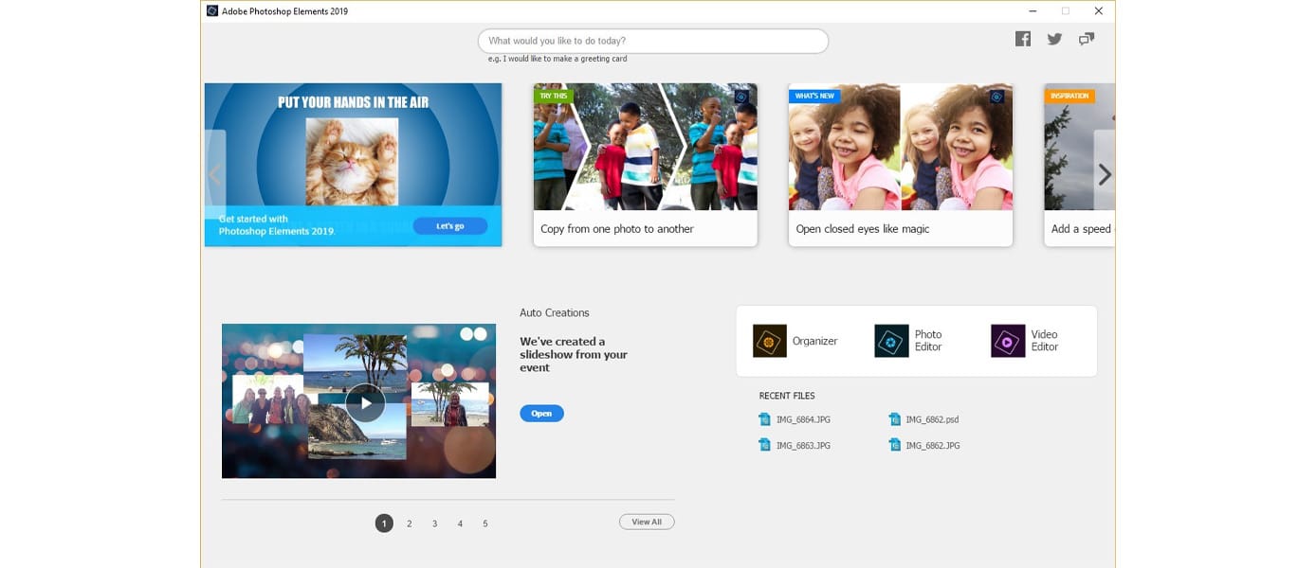Viewport: 1316px width, 568px height.
Task: Launch Video Editor via its purple icon
Action: coord(1008,341)
